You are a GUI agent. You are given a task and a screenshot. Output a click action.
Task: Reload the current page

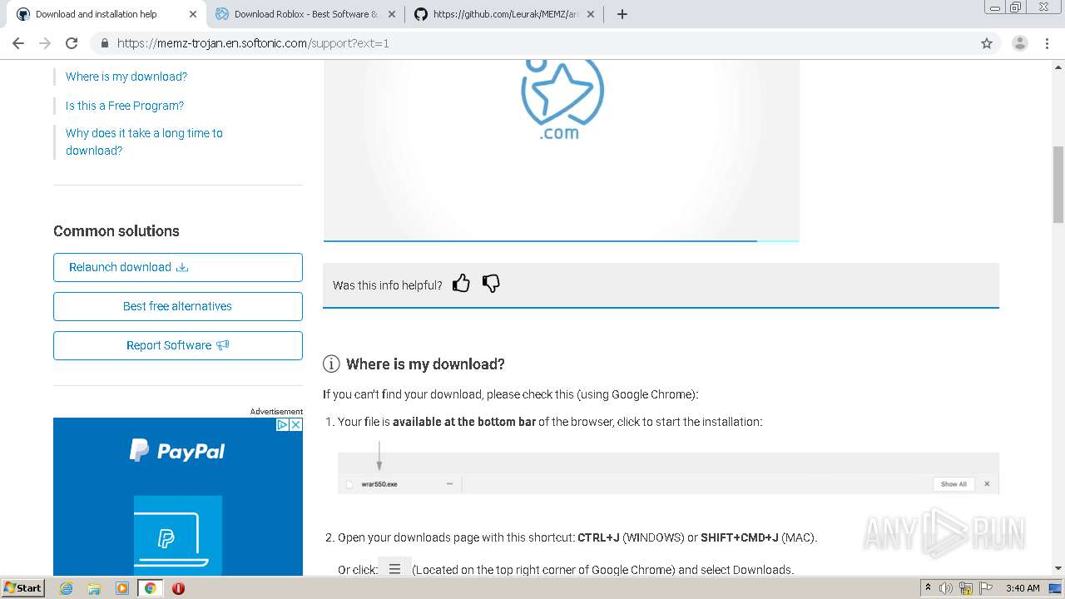pos(72,43)
